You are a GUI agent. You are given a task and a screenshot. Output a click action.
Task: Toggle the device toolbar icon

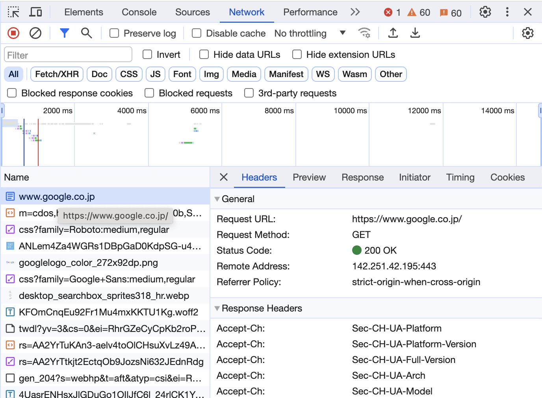click(x=36, y=12)
